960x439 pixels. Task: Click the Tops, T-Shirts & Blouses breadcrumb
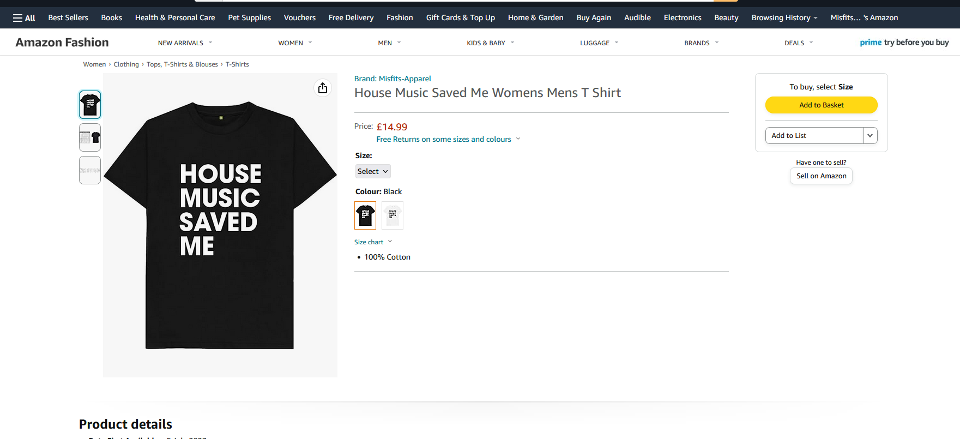(x=182, y=64)
